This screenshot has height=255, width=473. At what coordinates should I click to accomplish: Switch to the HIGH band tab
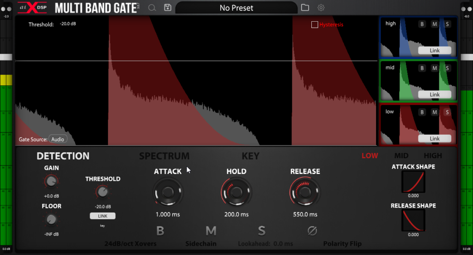433,156
